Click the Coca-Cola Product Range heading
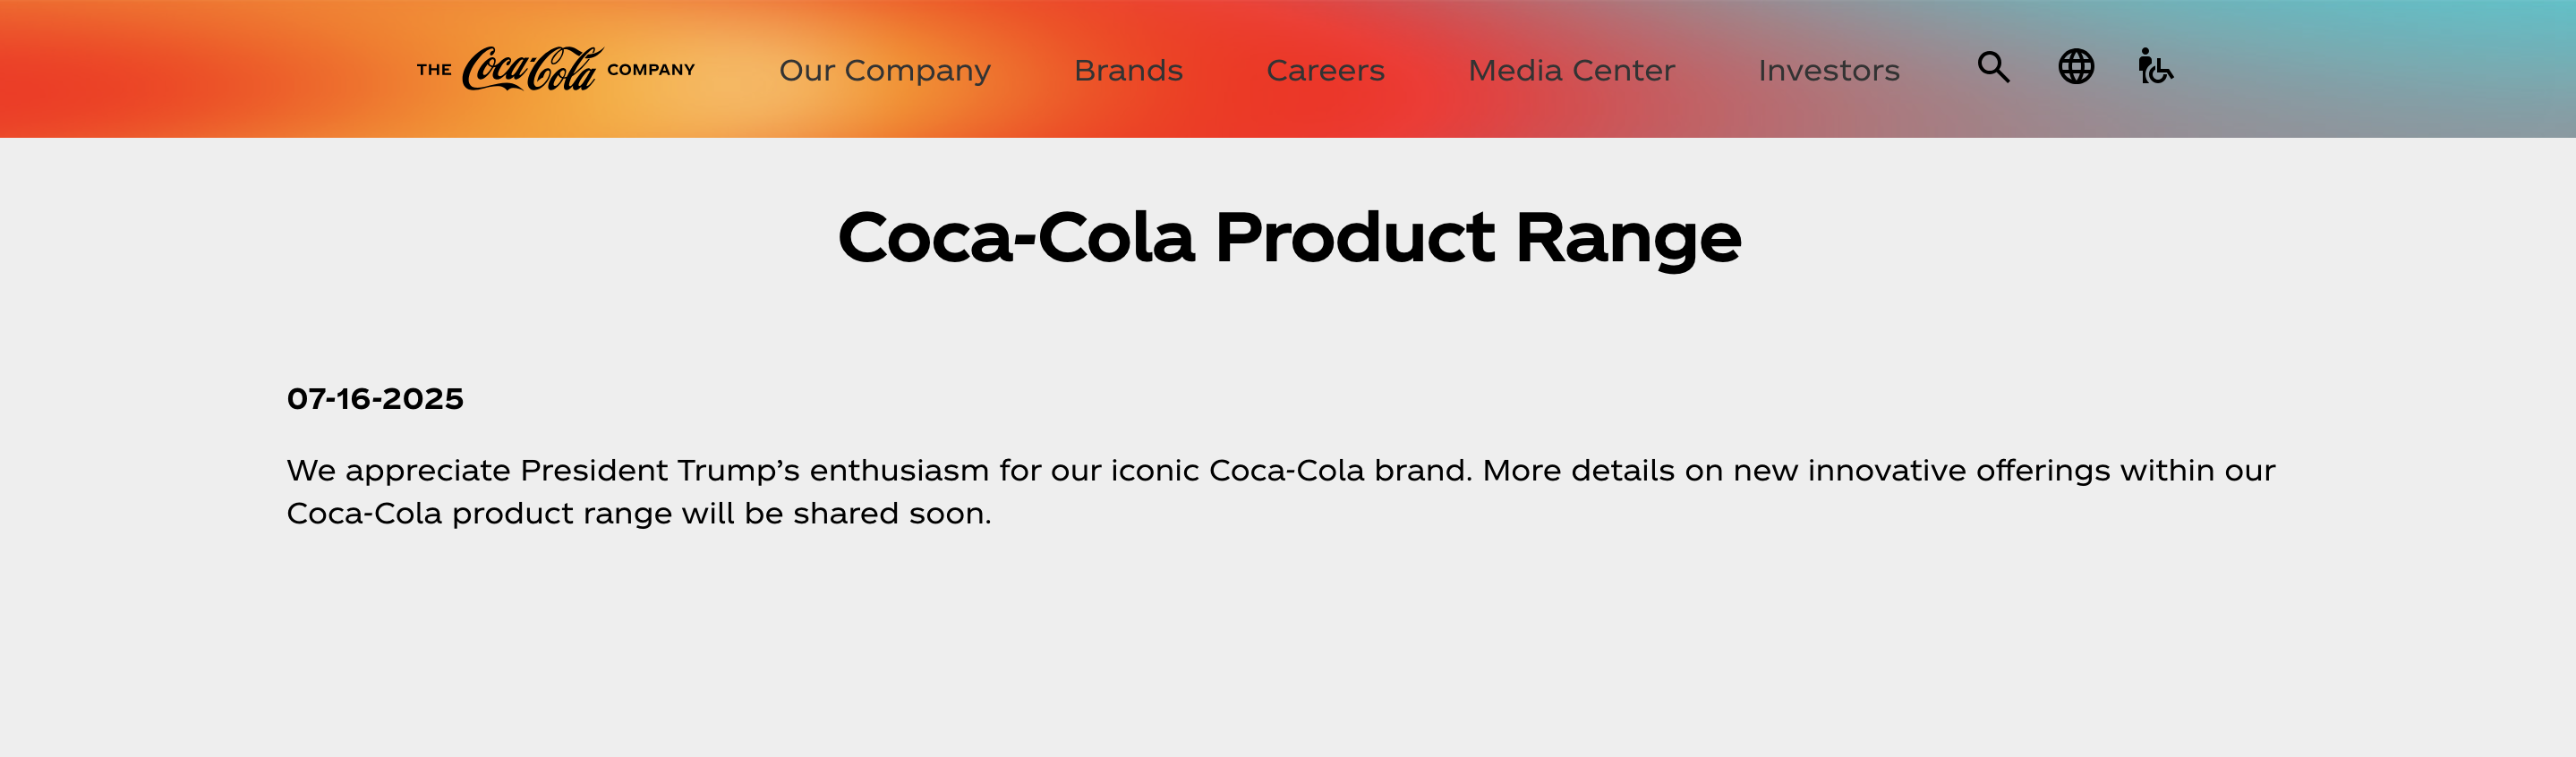2576x757 pixels. click(1289, 238)
